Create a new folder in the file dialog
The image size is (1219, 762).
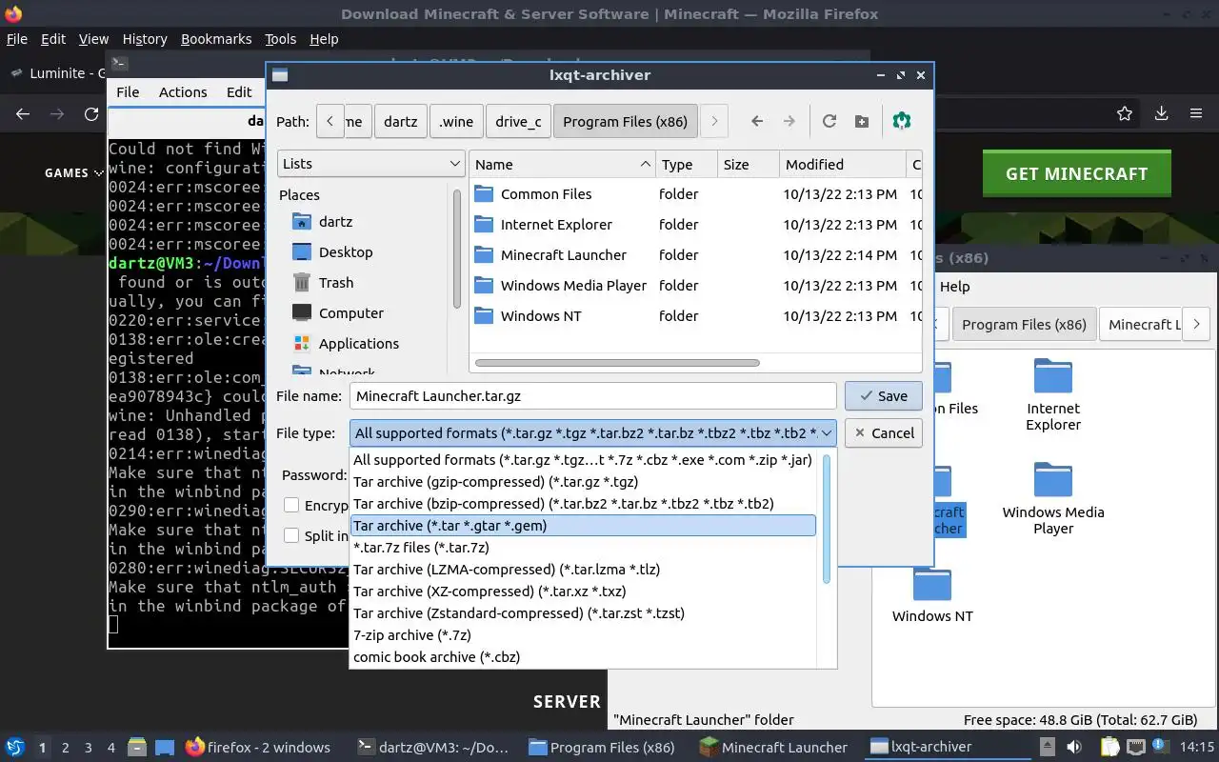click(x=861, y=121)
